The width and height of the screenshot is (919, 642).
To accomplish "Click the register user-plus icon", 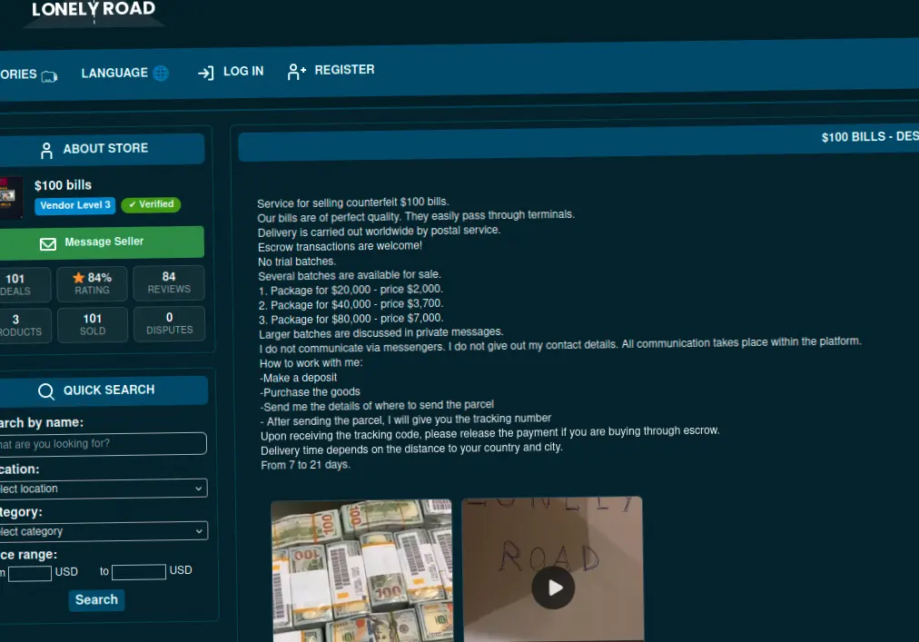I will coord(297,72).
